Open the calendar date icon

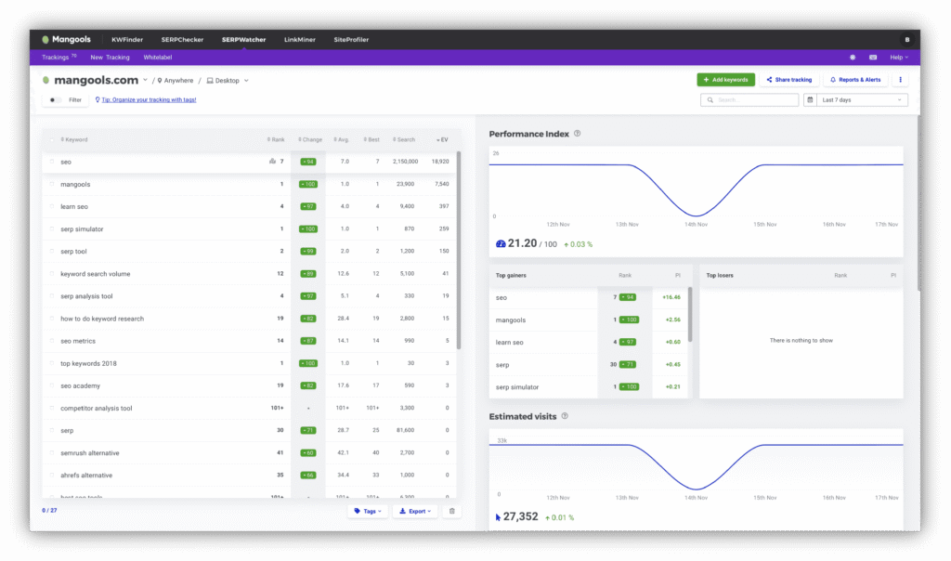point(810,100)
